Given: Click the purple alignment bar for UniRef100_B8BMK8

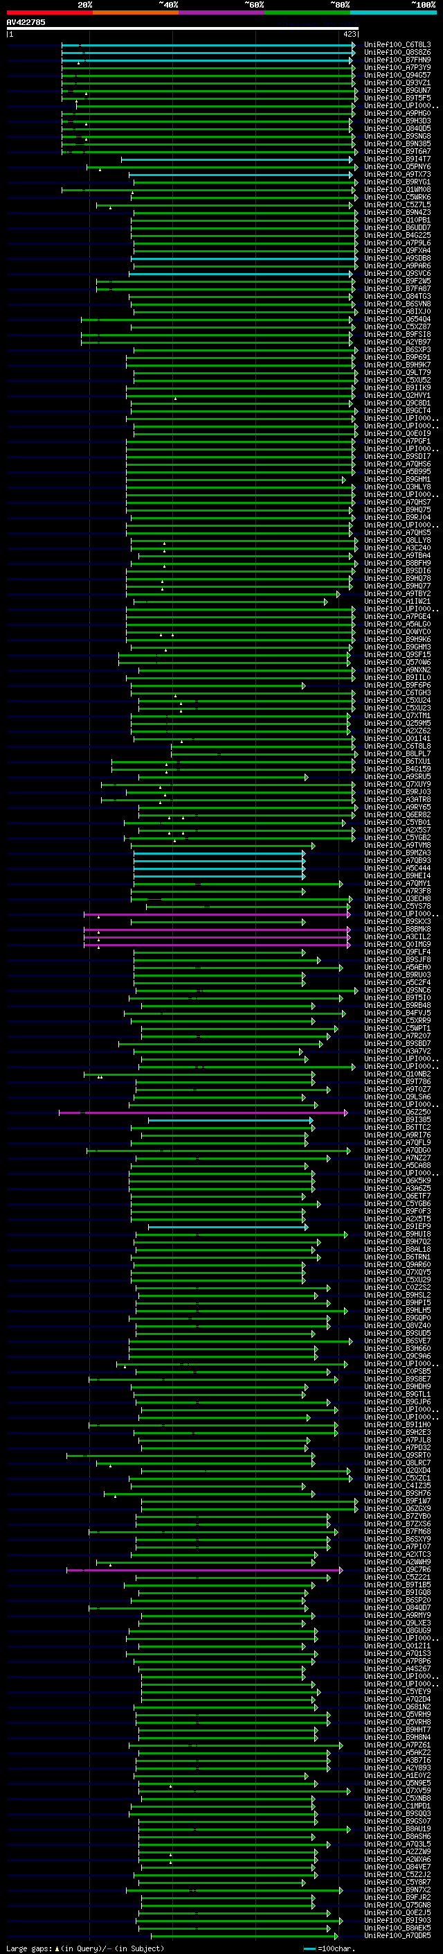Looking at the screenshot, I should (217, 930).
